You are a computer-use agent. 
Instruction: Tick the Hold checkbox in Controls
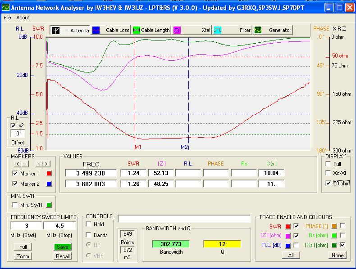tap(89, 224)
